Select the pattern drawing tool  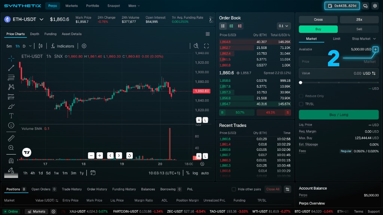tap(11, 87)
